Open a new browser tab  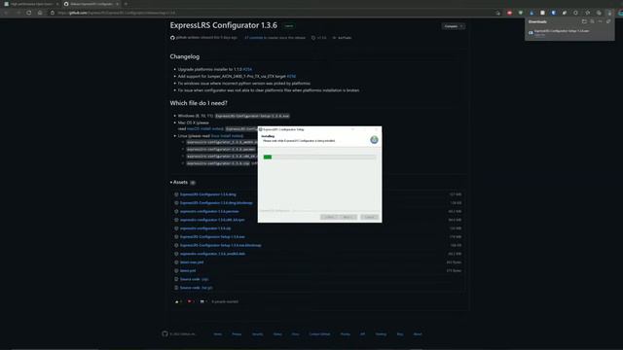click(126, 4)
